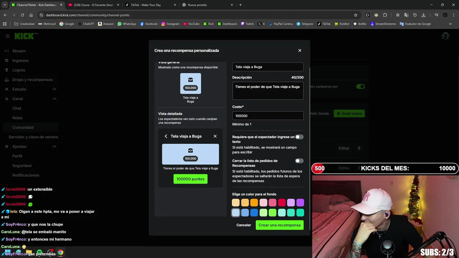The image size is (459, 258).
Task: Pick the bright orange background color
Action: [x=254, y=203]
